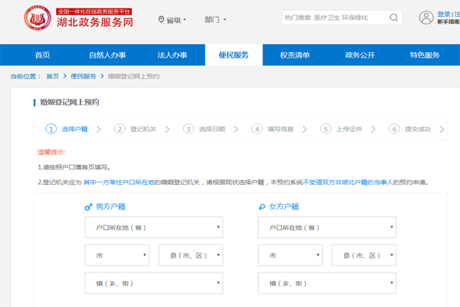The height and width of the screenshot is (307, 460).
Task: Click the step 5 circle number icon
Action: [326, 129]
